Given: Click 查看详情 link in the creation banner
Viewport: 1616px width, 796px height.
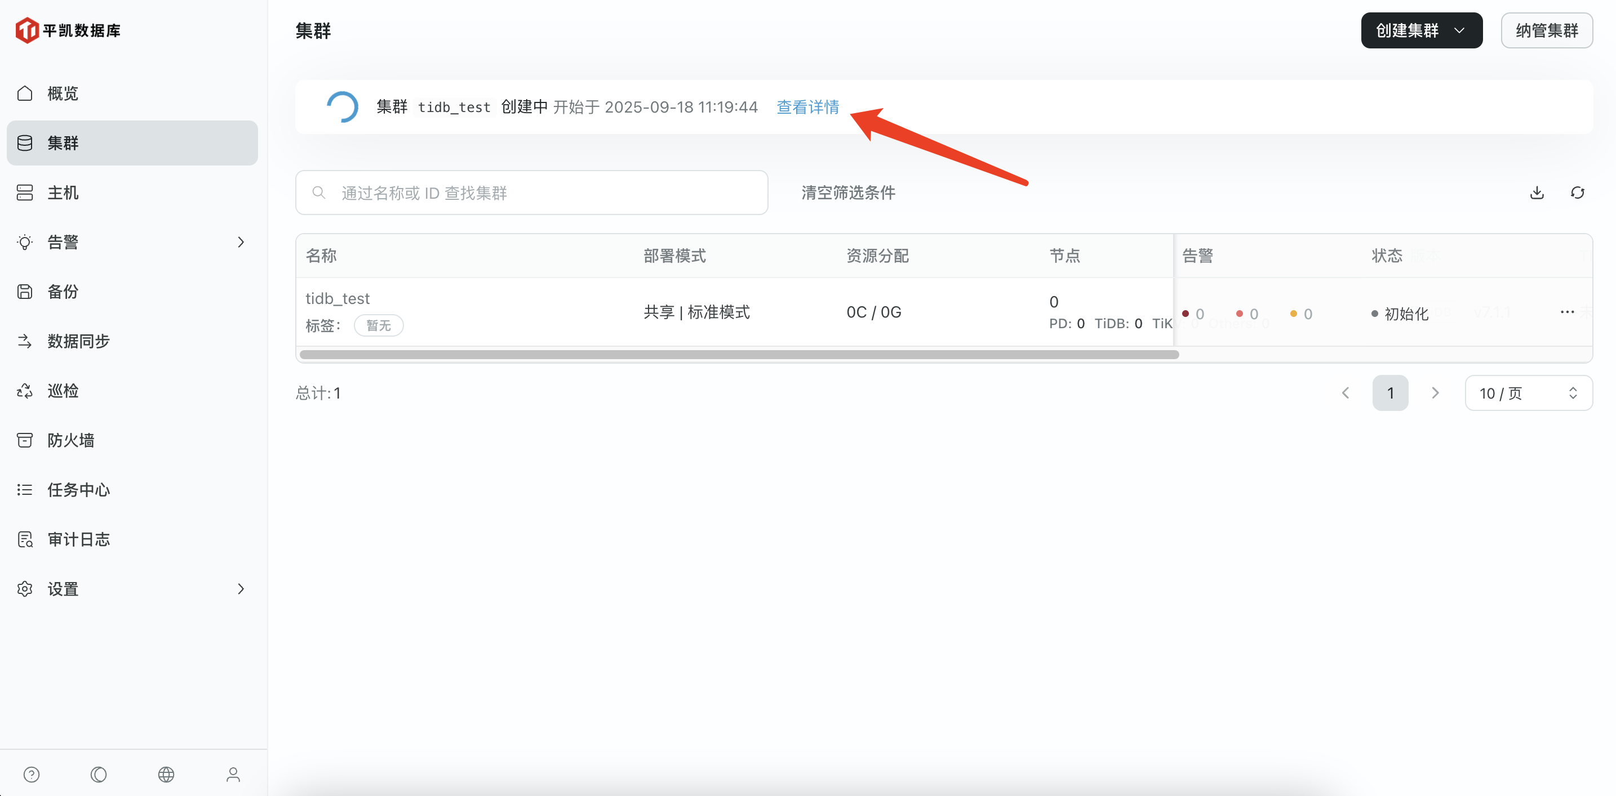Looking at the screenshot, I should (807, 106).
